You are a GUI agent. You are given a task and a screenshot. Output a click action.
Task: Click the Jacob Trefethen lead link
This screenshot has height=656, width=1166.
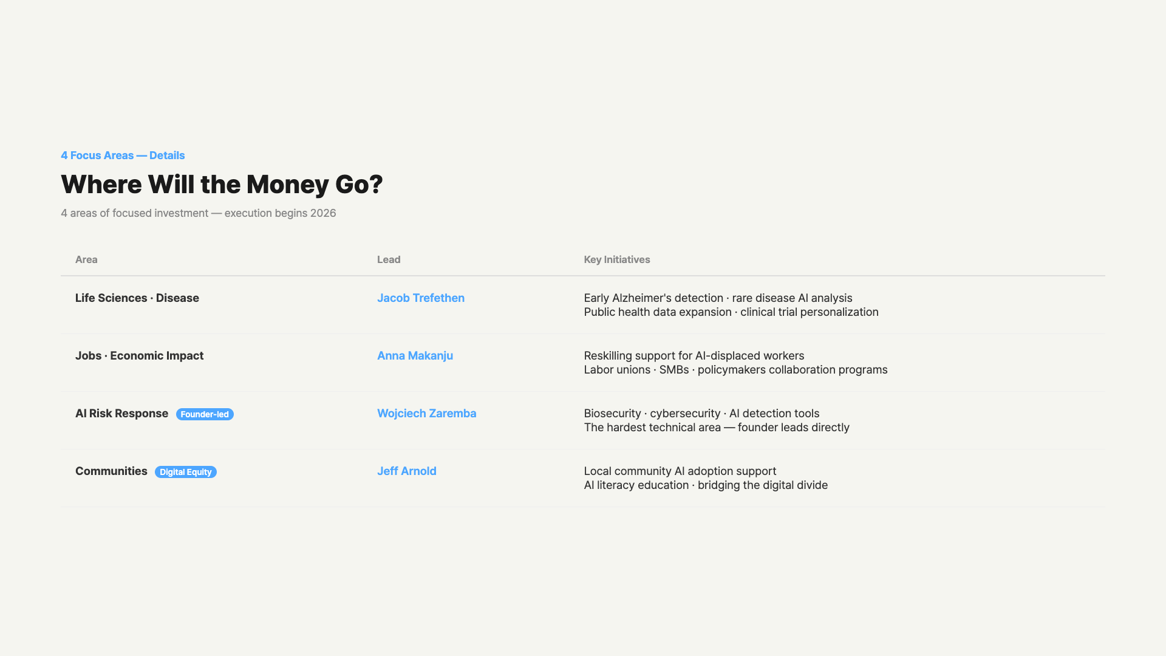[x=420, y=298]
